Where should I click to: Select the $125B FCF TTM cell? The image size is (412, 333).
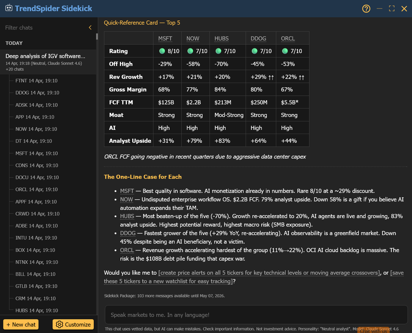coord(168,102)
